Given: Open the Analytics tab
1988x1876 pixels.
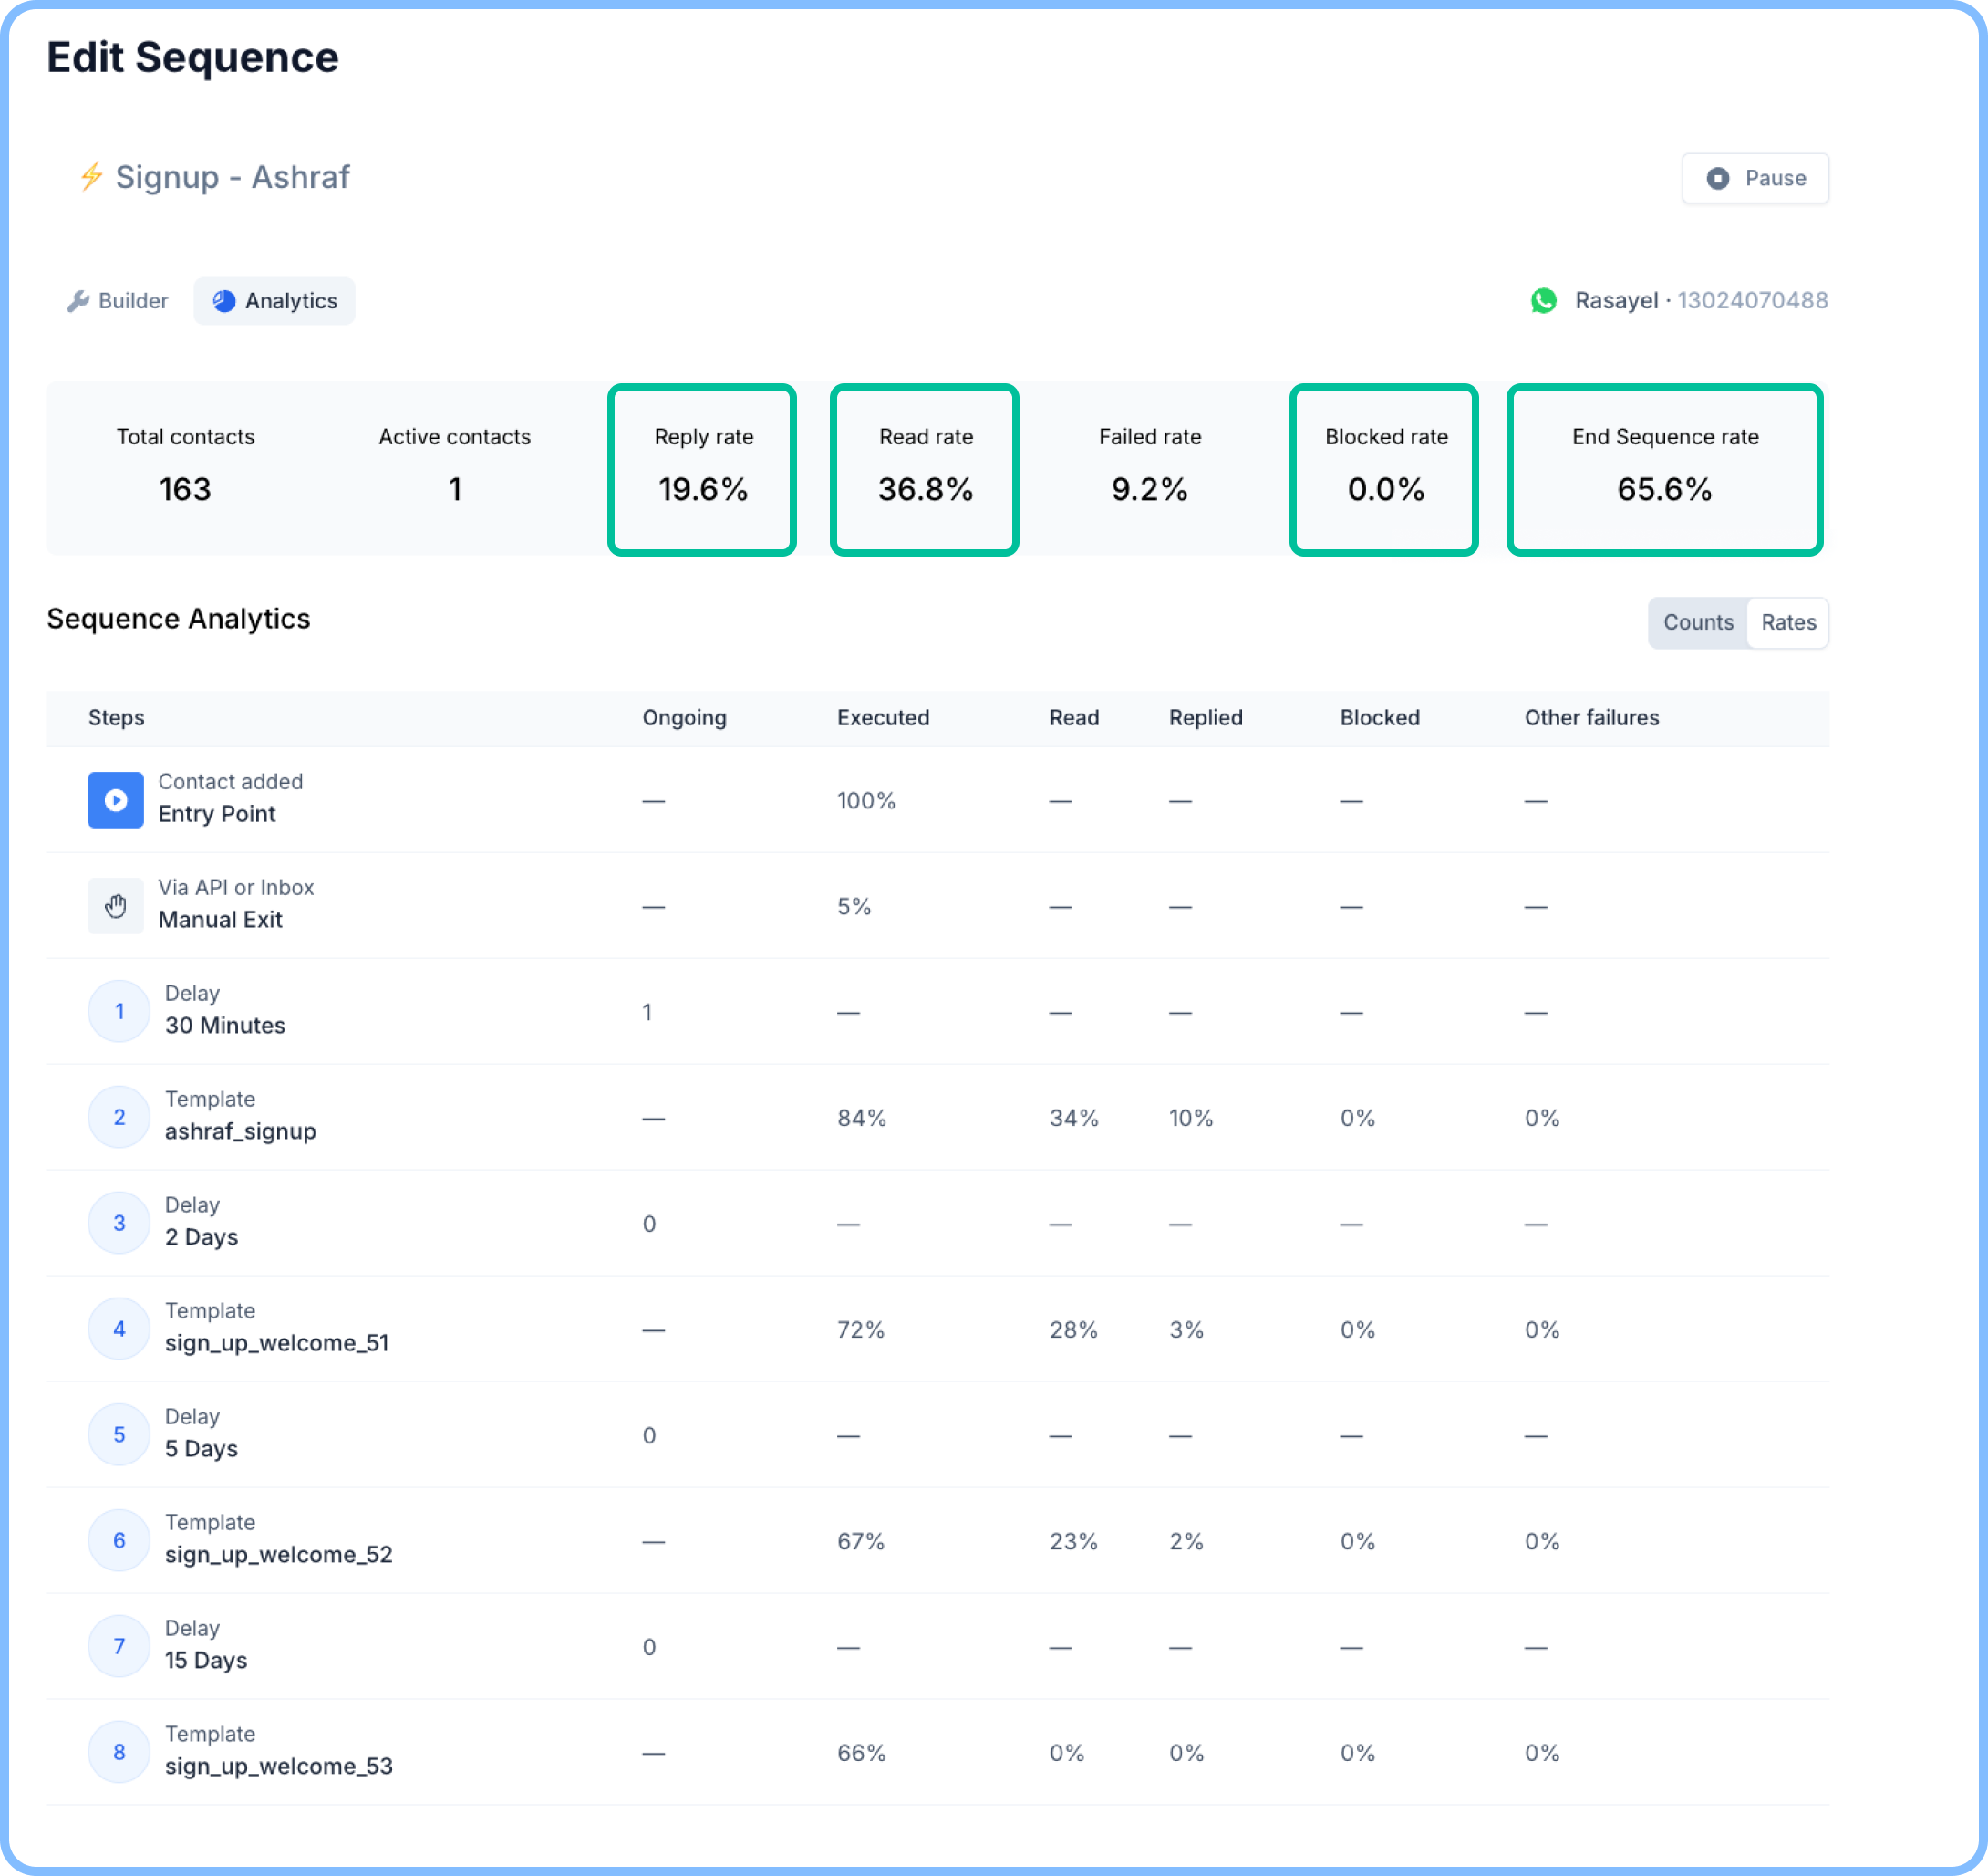Looking at the screenshot, I should [274, 300].
